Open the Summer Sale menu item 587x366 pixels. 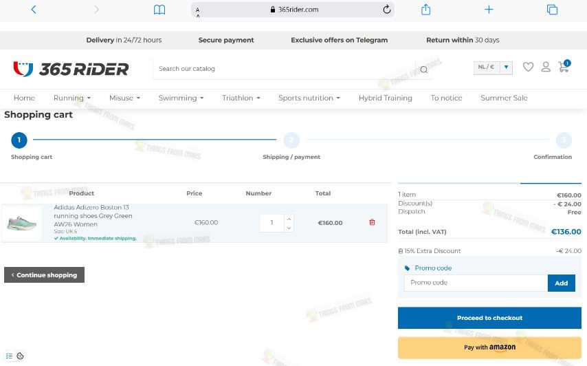tap(504, 98)
